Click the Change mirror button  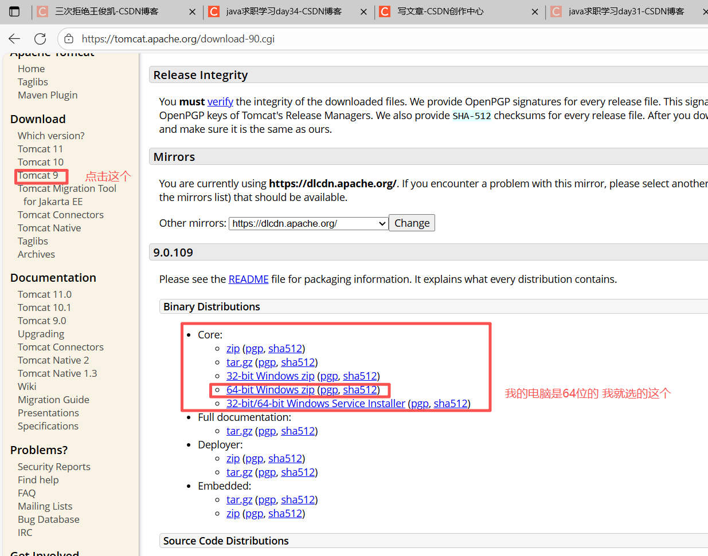coord(412,223)
